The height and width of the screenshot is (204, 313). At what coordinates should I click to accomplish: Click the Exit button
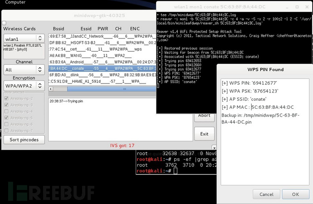204,134
